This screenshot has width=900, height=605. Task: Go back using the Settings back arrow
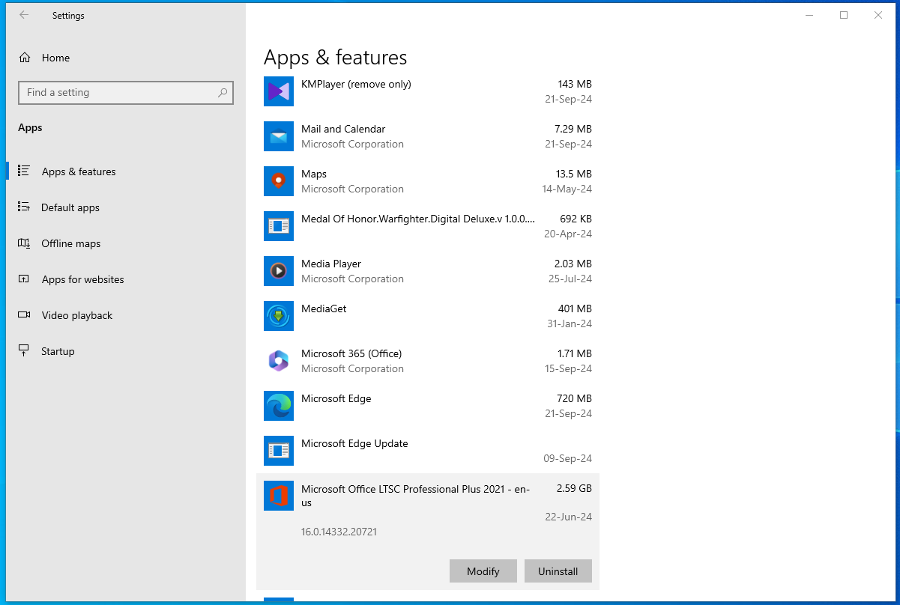click(24, 15)
